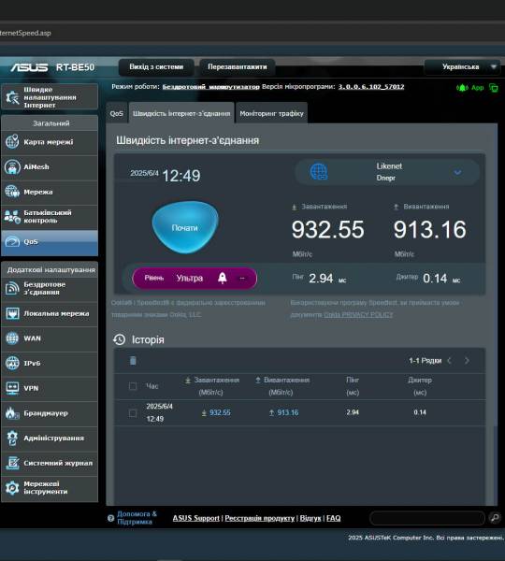Open Системний журнал log icon
Screen dimensions: 505x561
(x=12, y=463)
